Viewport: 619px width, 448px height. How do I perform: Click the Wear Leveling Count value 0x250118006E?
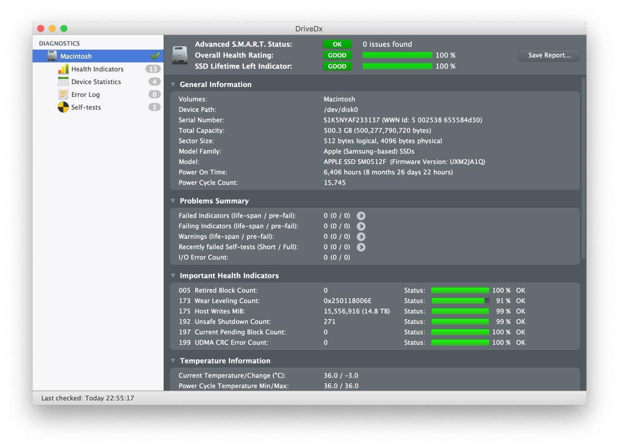pos(348,301)
